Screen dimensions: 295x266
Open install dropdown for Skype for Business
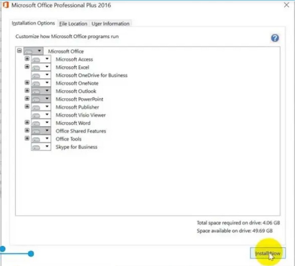(x=41, y=147)
